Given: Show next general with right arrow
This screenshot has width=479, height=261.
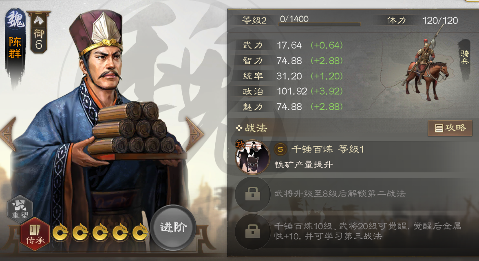Looking at the screenshot, I should [194, 134].
